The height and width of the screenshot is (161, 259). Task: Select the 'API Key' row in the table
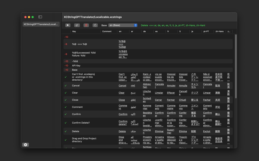[76, 66]
